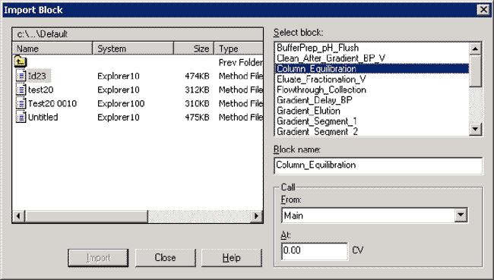494x280 pixels.
Task: Open Help for Import Block
Action: pos(232,258)
